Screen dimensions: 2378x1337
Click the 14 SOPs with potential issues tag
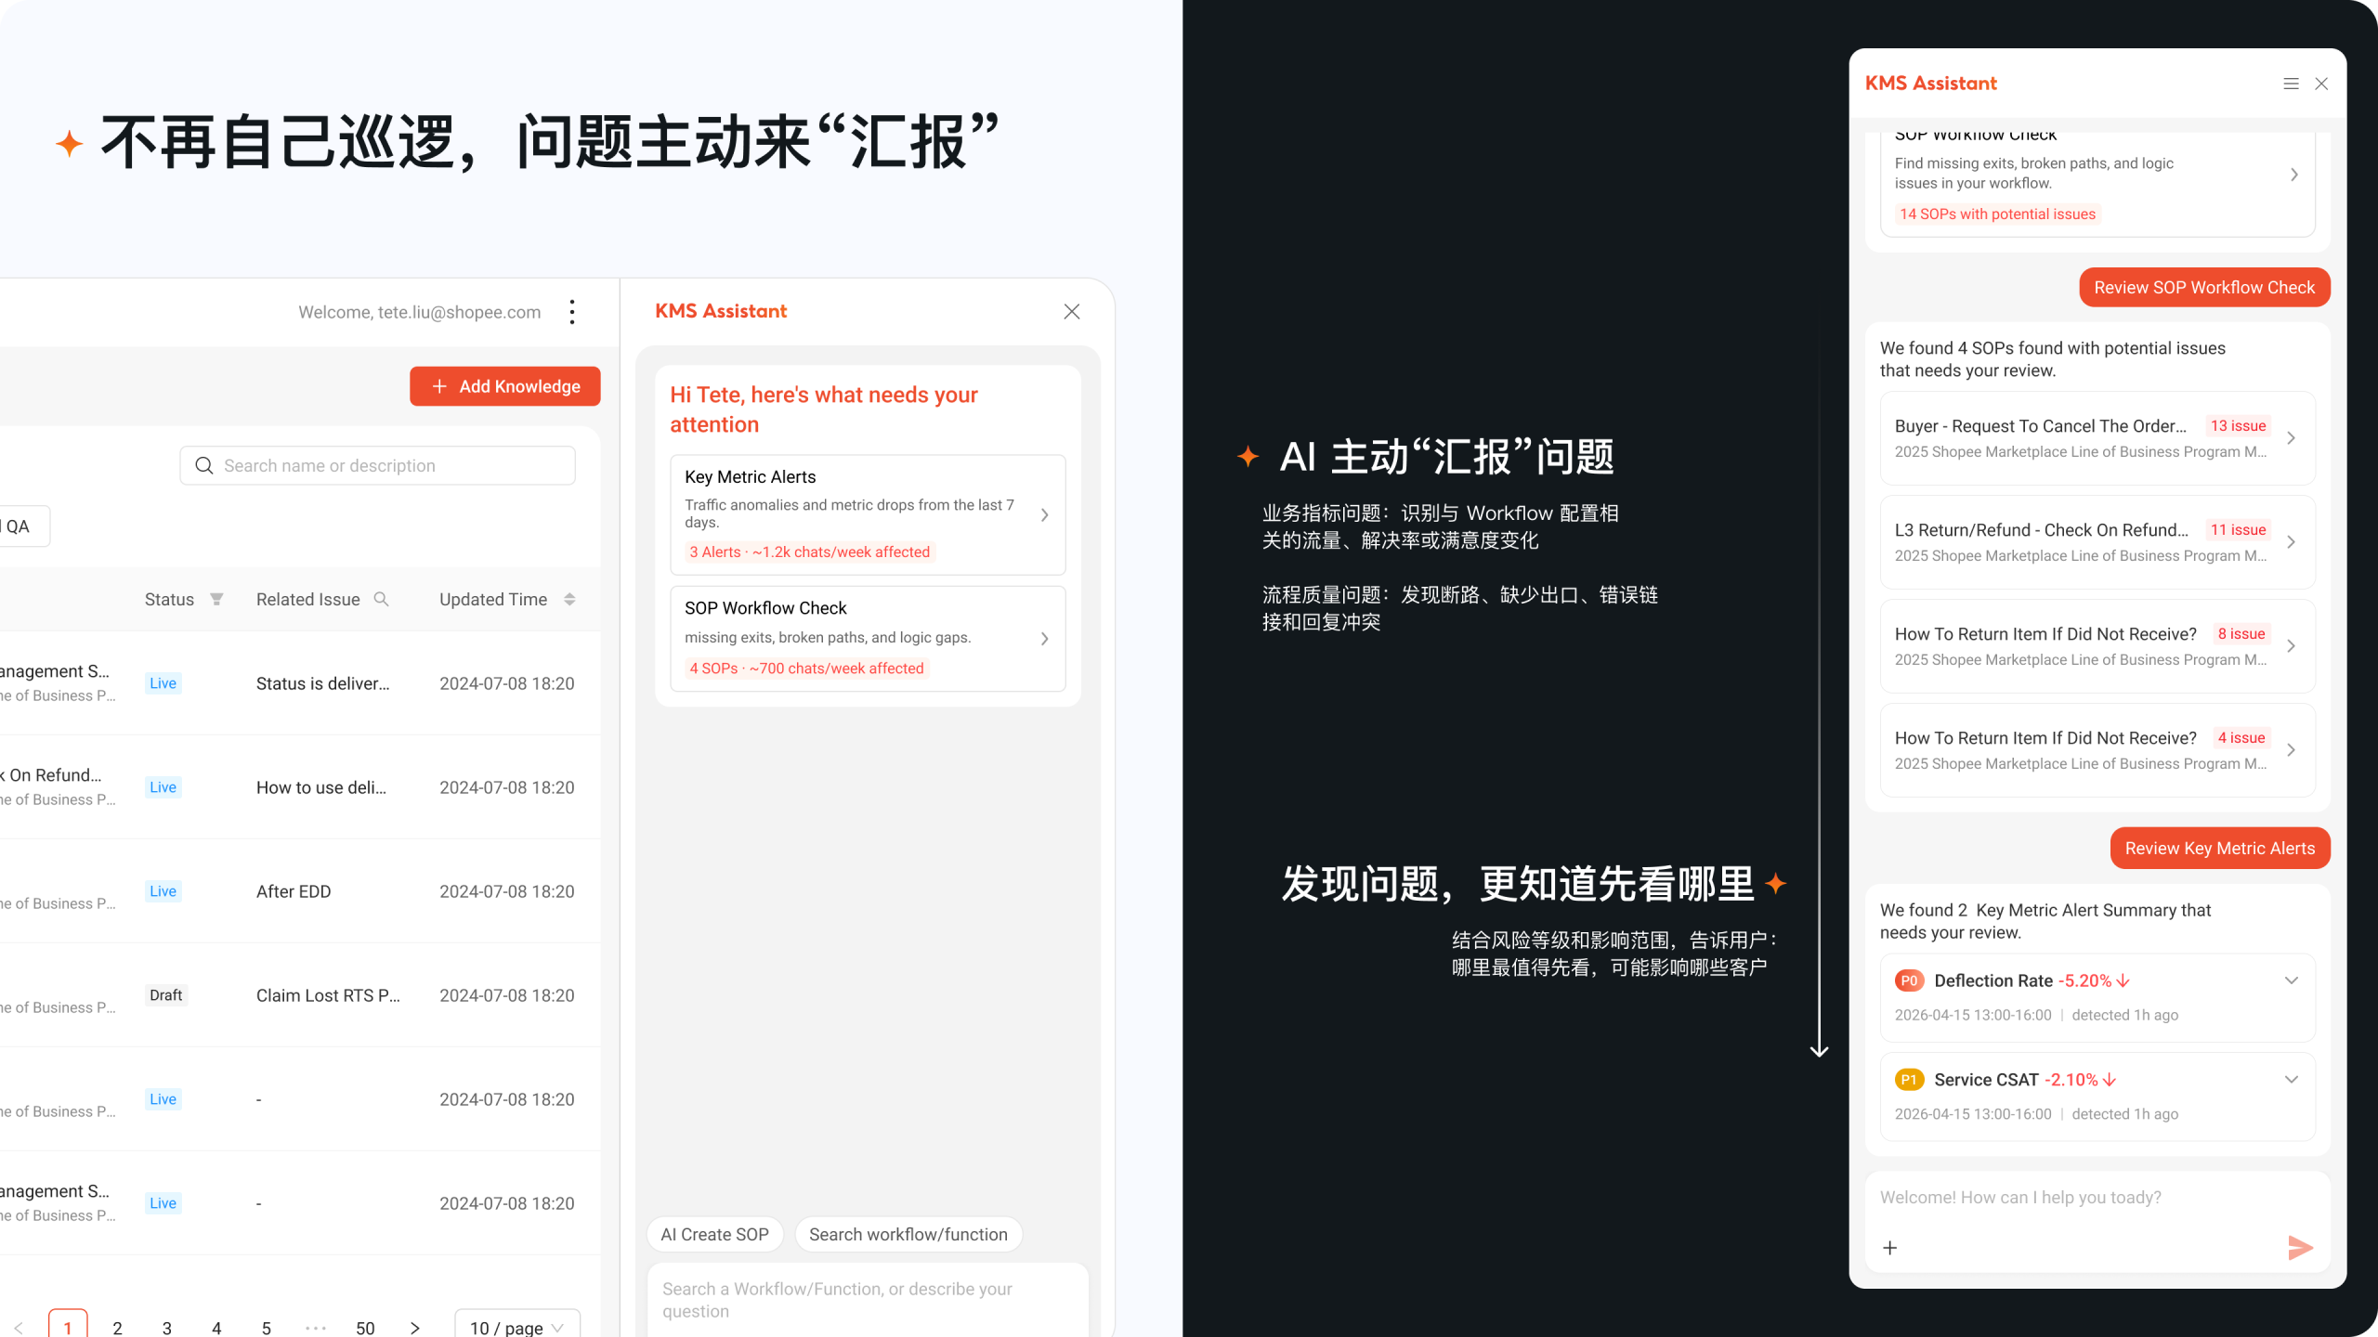[1997, 214]
